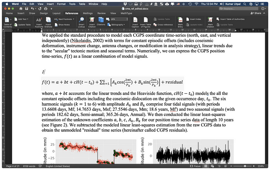Switch to the Home ribbon tab
The height and width of the screenshot is (171, 271).
pyautogui.click(x=9, y=13)
